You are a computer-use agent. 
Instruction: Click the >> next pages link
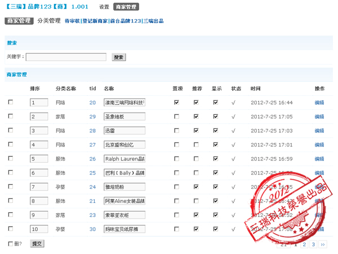coord(322,244)
